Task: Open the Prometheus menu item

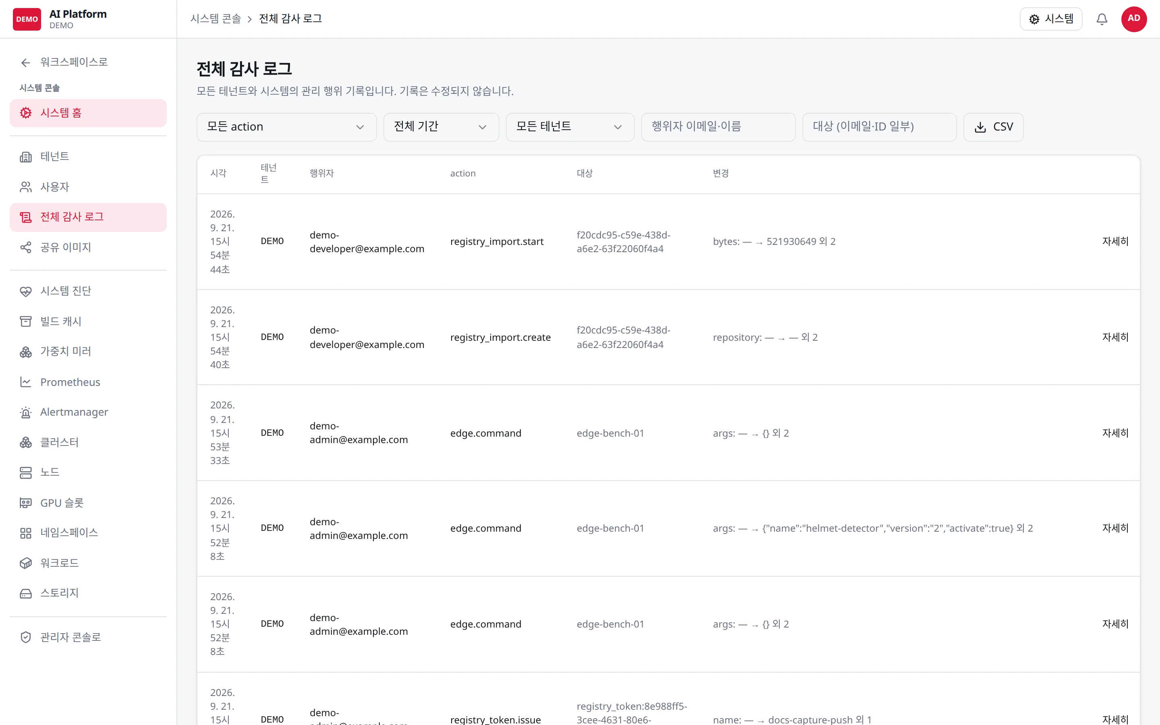Action: pyautogui.click(x=88, y=382)
